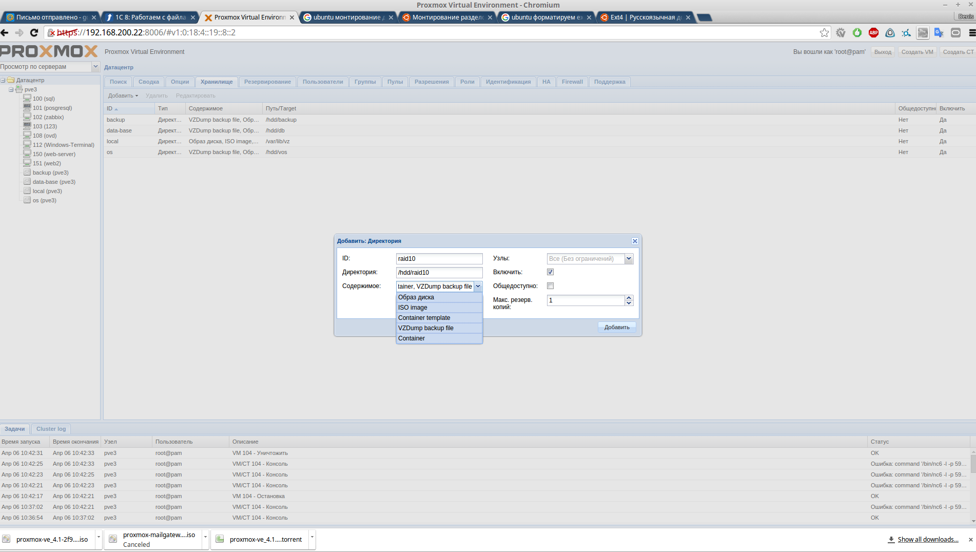Switch to the Резервирование tab

tap(267, 82)
